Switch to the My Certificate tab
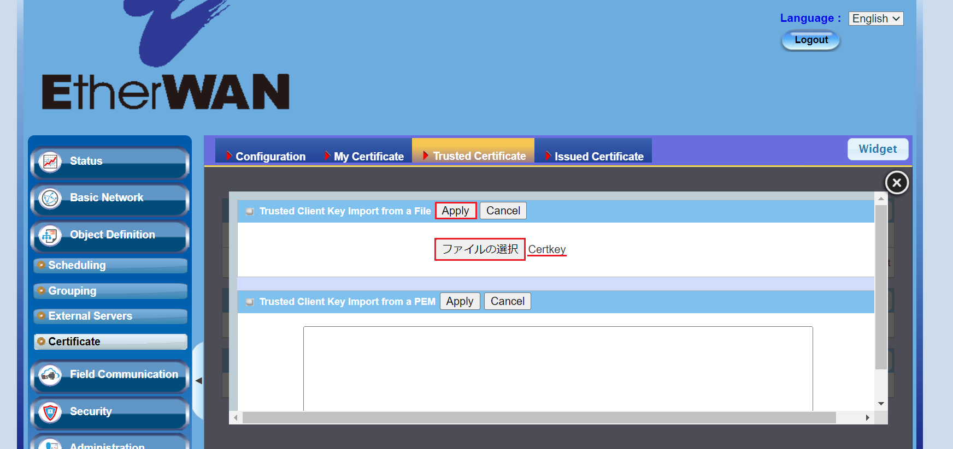Screen dimensions: 953x449 tap(363, 156)
